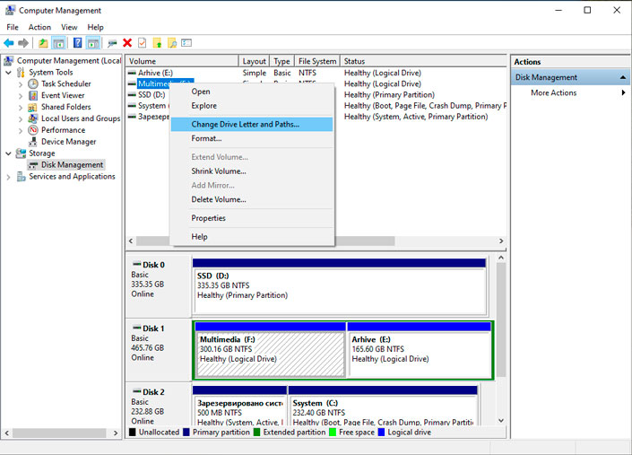632x455 pixels.
Task: Open the Help menu in menu bar
Action: tap(96, 27)
